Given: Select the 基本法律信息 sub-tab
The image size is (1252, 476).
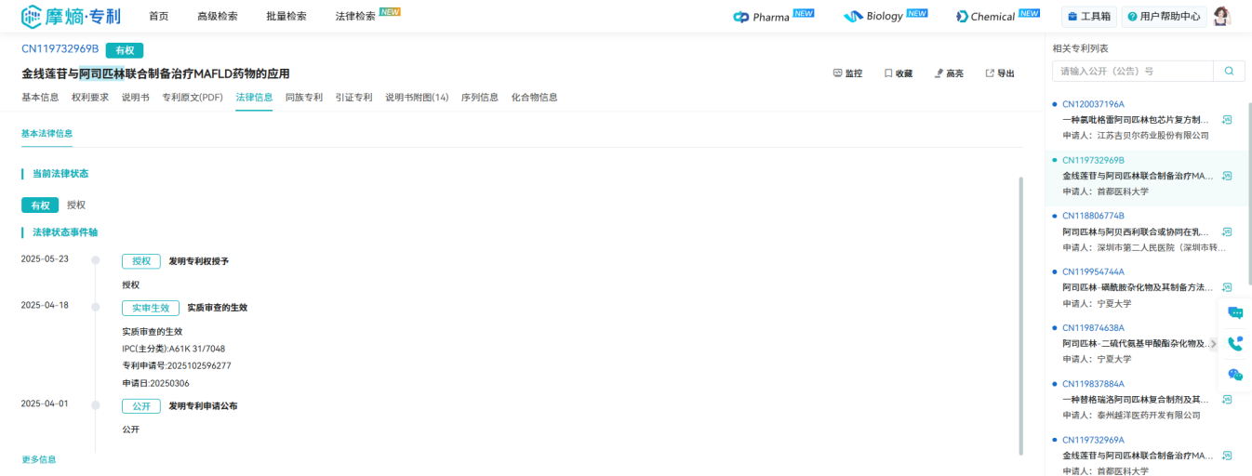Looking at the screenshot, I should (x=47, y=134).
